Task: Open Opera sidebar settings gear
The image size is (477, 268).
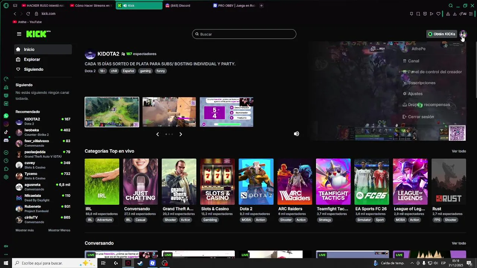Action: (6, 177)
